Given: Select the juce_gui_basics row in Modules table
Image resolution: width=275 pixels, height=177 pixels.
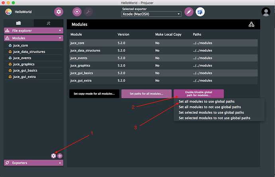Looking at the screenshot, I should tap(163, 73).
